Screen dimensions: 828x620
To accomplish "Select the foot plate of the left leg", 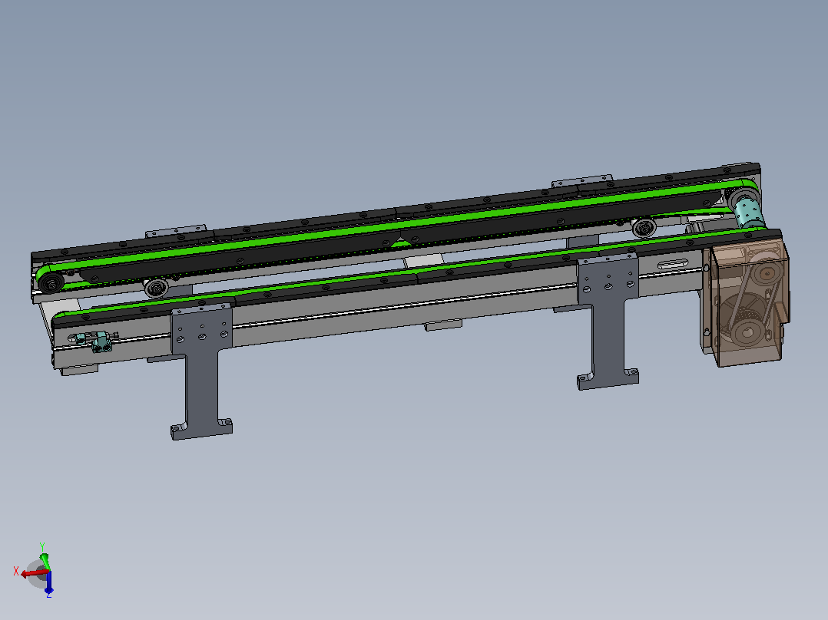I will point(202,429).
